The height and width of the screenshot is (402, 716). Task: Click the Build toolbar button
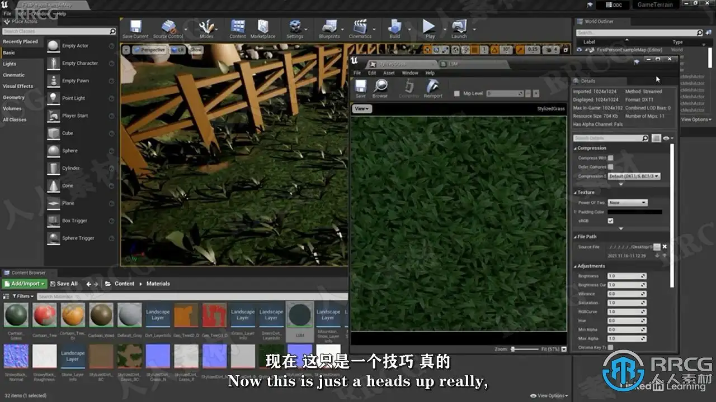coord(395,30)
